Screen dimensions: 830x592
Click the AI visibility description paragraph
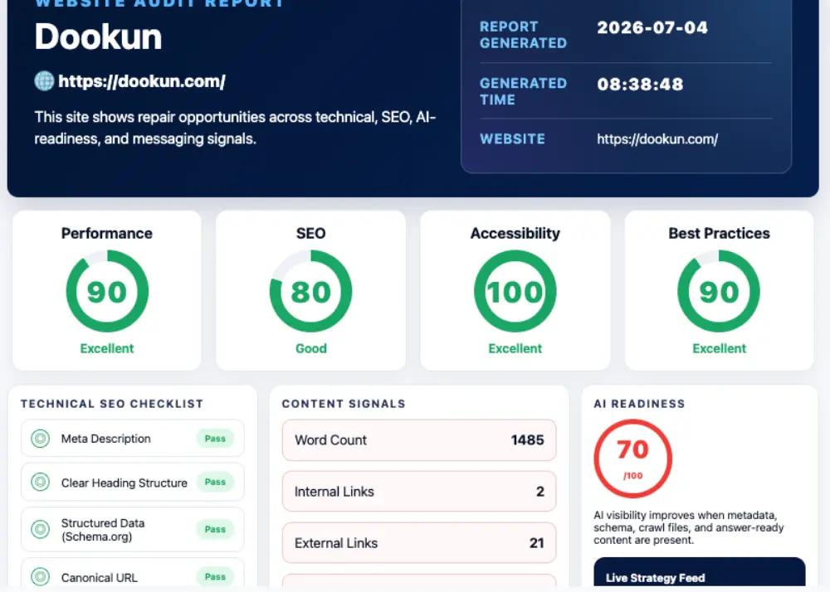(x=688, y=527)
